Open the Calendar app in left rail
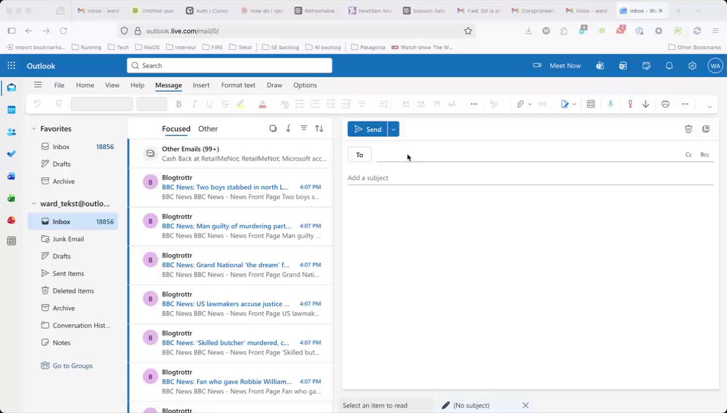 tap(11, 110)
